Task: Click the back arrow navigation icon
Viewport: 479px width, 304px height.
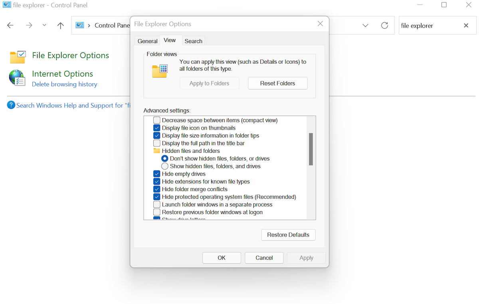Action: click(10, 26)
